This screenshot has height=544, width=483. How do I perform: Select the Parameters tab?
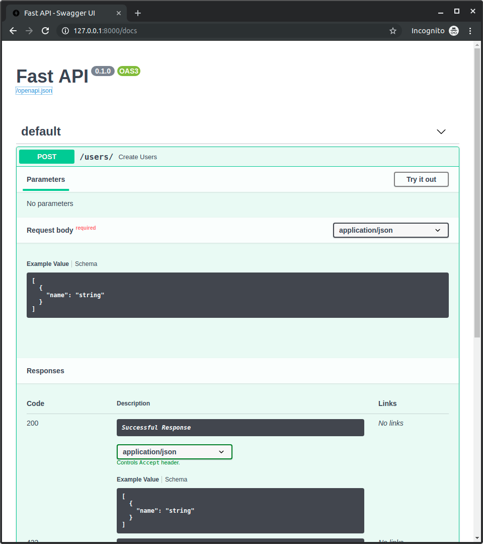tap(46, 179)
